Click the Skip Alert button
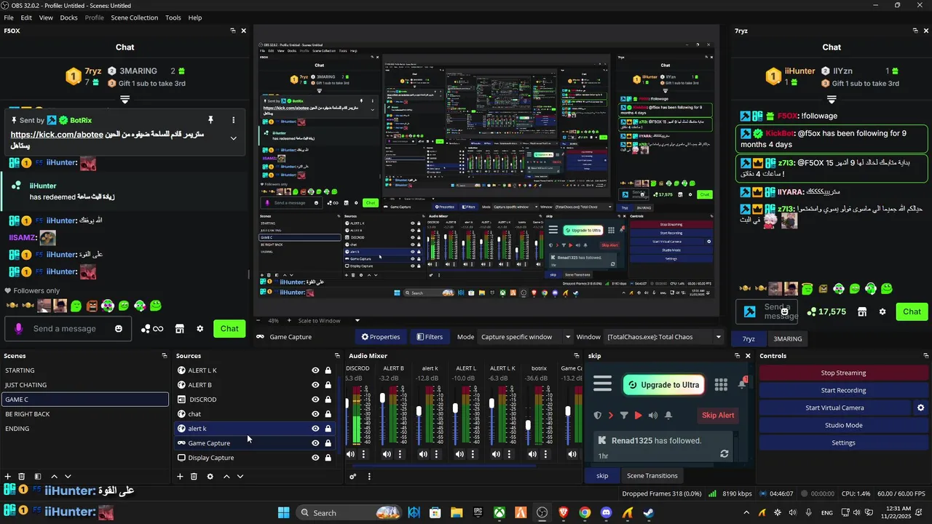This screenshot has height=524, width=932. (x=717, y=416)
